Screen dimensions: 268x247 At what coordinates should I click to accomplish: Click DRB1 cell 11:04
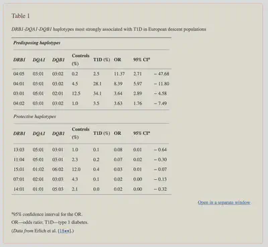tap(19, 160)
